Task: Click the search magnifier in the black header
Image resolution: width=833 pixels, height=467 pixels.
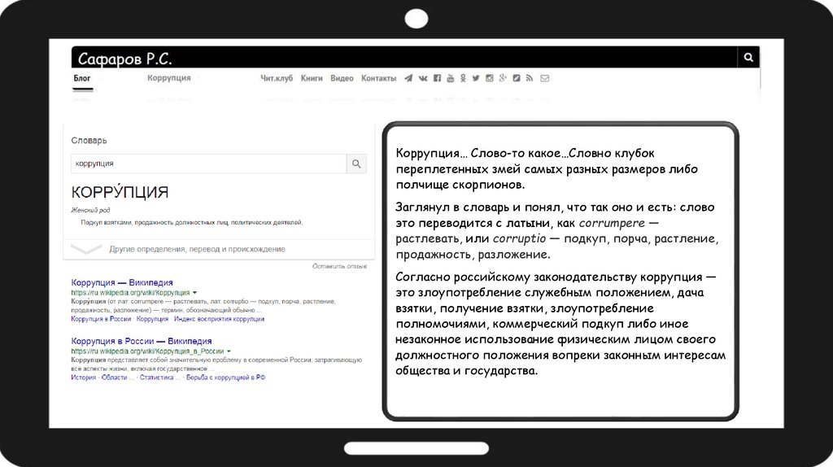Action: tap(748, 57)
